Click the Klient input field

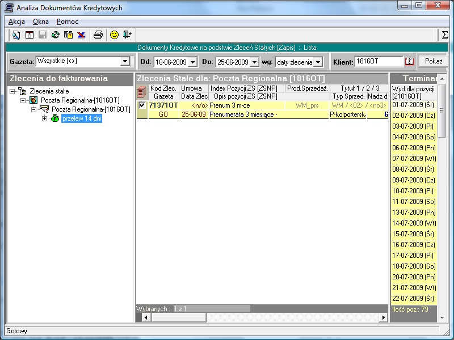pyautogui.click(x=379, y=61)
